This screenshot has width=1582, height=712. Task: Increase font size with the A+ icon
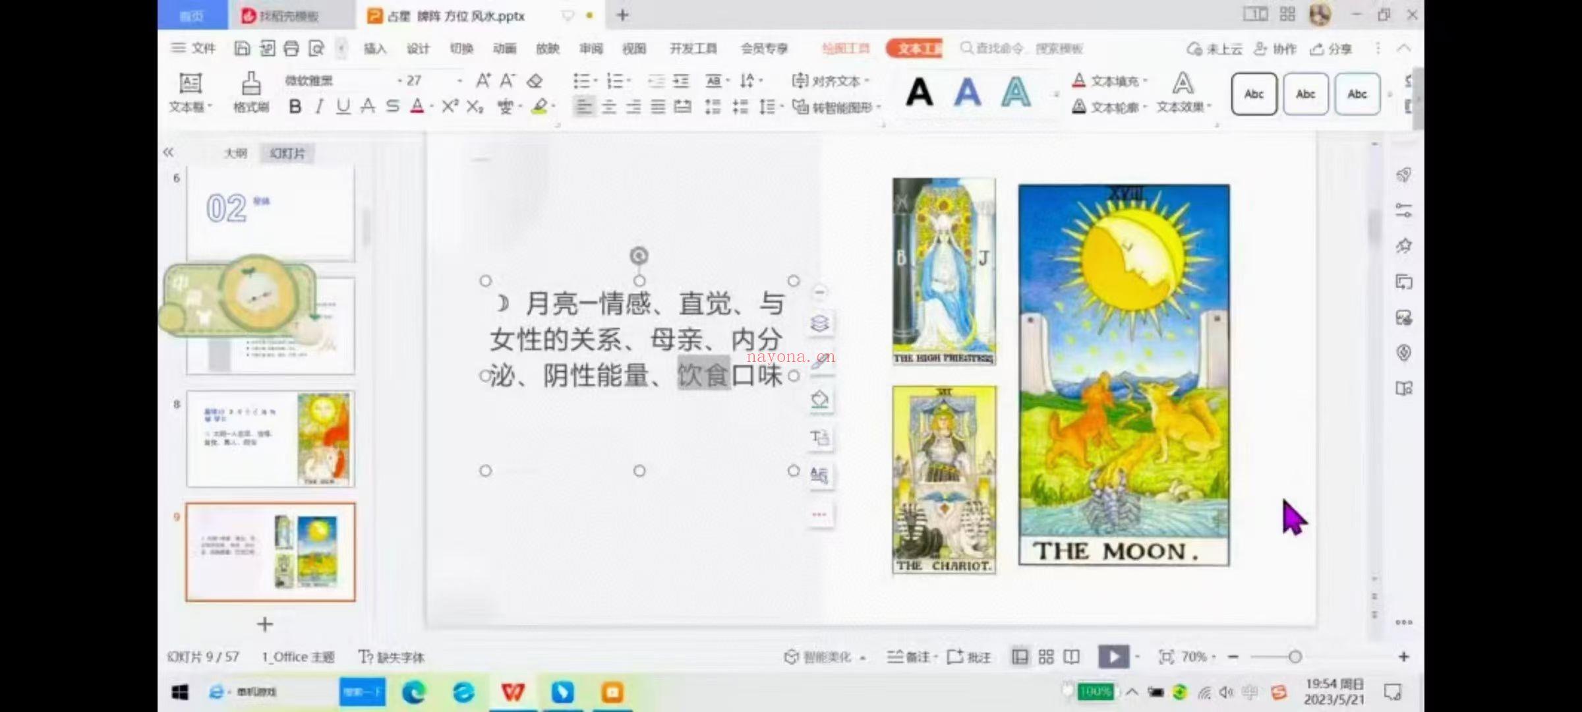[483, 80]
